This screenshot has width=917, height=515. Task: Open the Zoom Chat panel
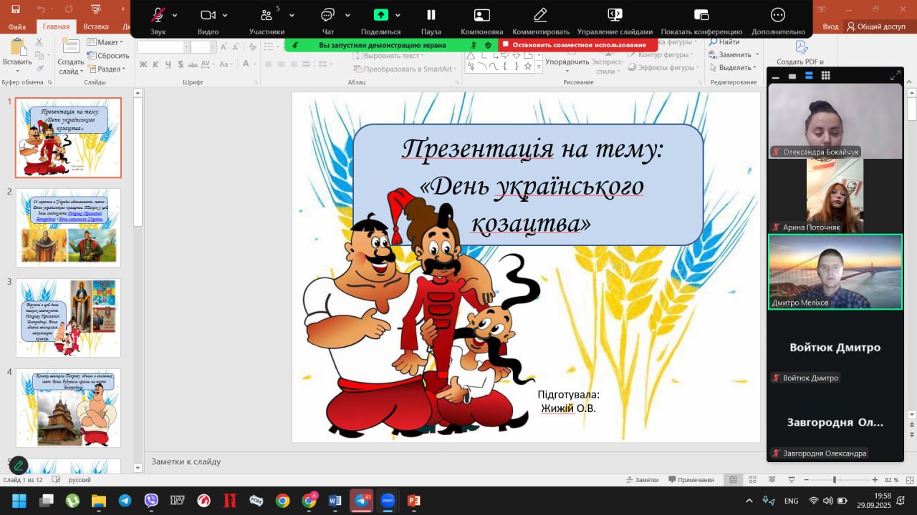tap(328, 16)
